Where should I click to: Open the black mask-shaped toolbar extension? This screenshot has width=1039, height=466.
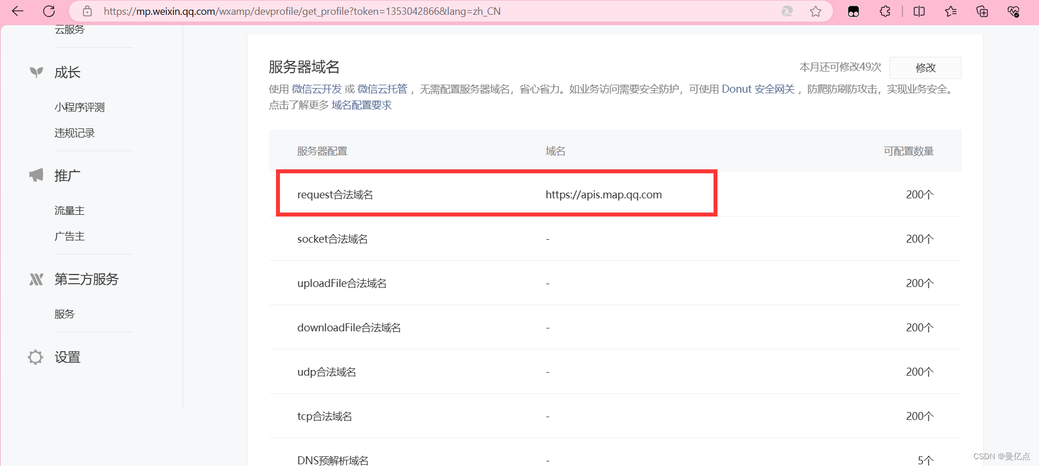click(854, 11)
